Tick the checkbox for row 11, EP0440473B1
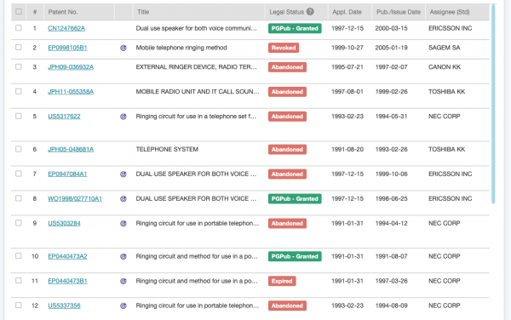This screenshot has height=320, width=511. pos(19,281)
